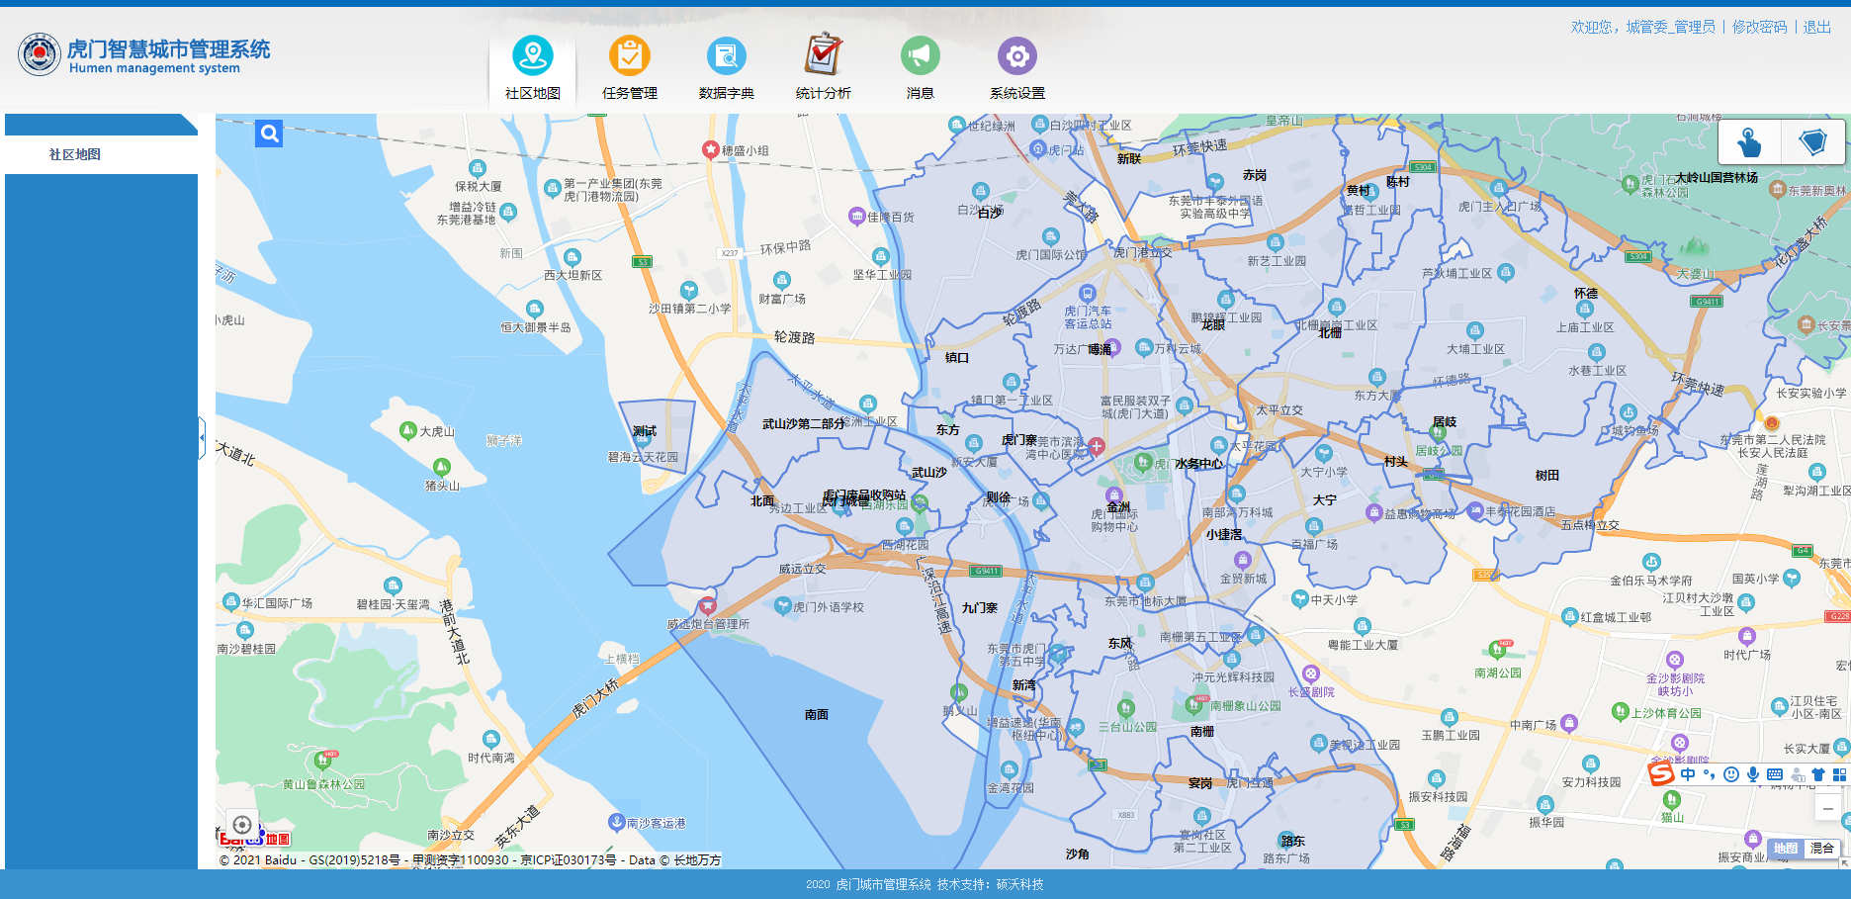Viewport: 1851px width, 899px height.
Task: Click the 华汇国际广场 building marker
Action: (x=231, y=601)
